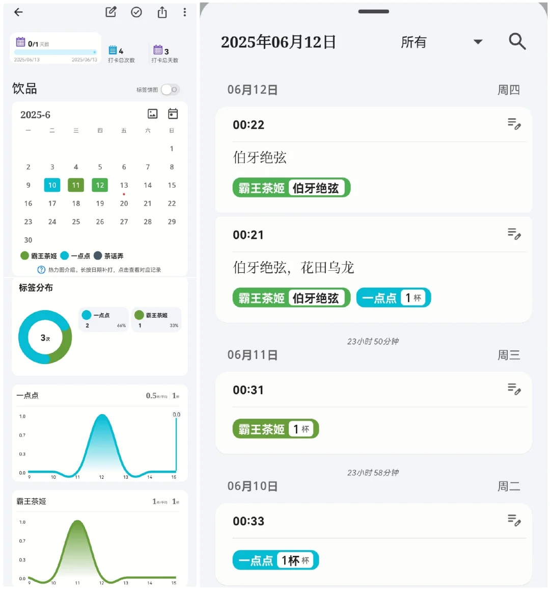Screen dimensions: 550x590
Task: Click the circled checkmark icon at the top
Action: coord(136,12)
